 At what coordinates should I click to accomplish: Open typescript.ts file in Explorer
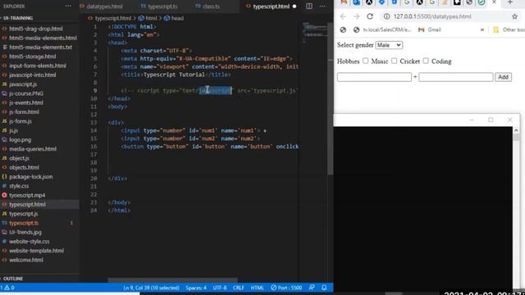[x=24, y=223]
